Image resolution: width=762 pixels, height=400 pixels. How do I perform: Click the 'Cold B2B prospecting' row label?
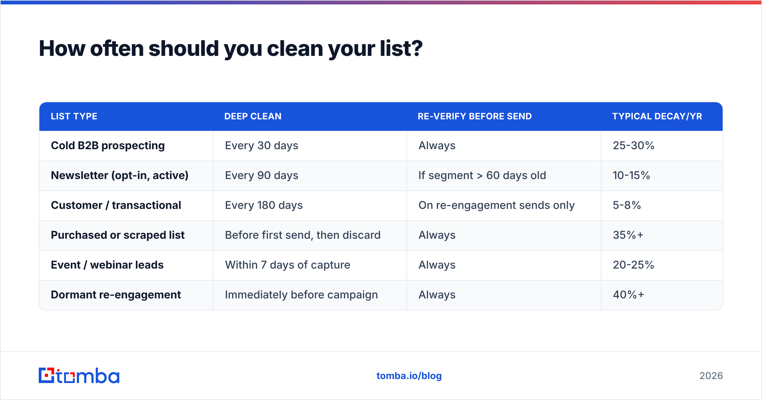click(x=108, y=146)
